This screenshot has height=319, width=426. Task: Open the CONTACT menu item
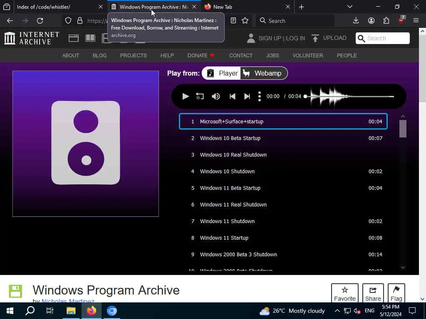pyautogui.click(x=241, y=55)
